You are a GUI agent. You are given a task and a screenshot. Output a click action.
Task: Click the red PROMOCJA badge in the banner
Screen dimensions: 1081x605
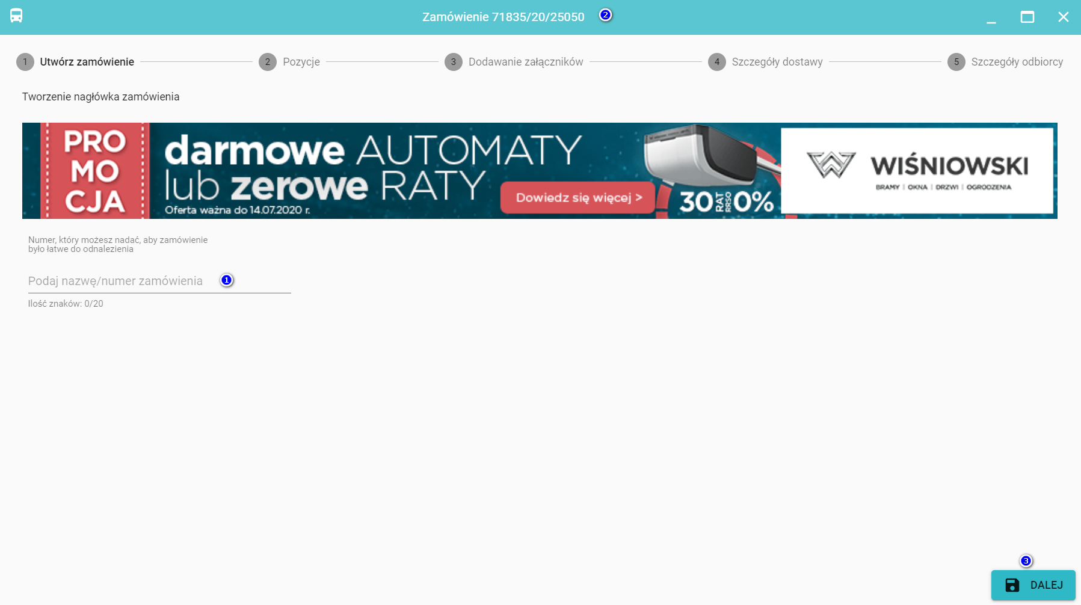[95, 171]
